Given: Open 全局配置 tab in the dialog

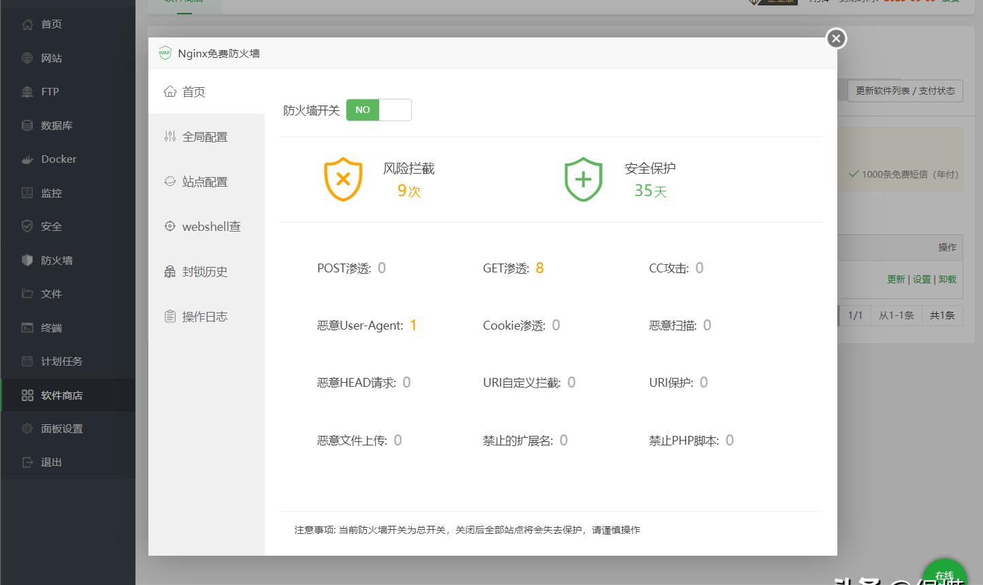Looking at the screenshot, I should pyautogui.click(x=206, y=136).
